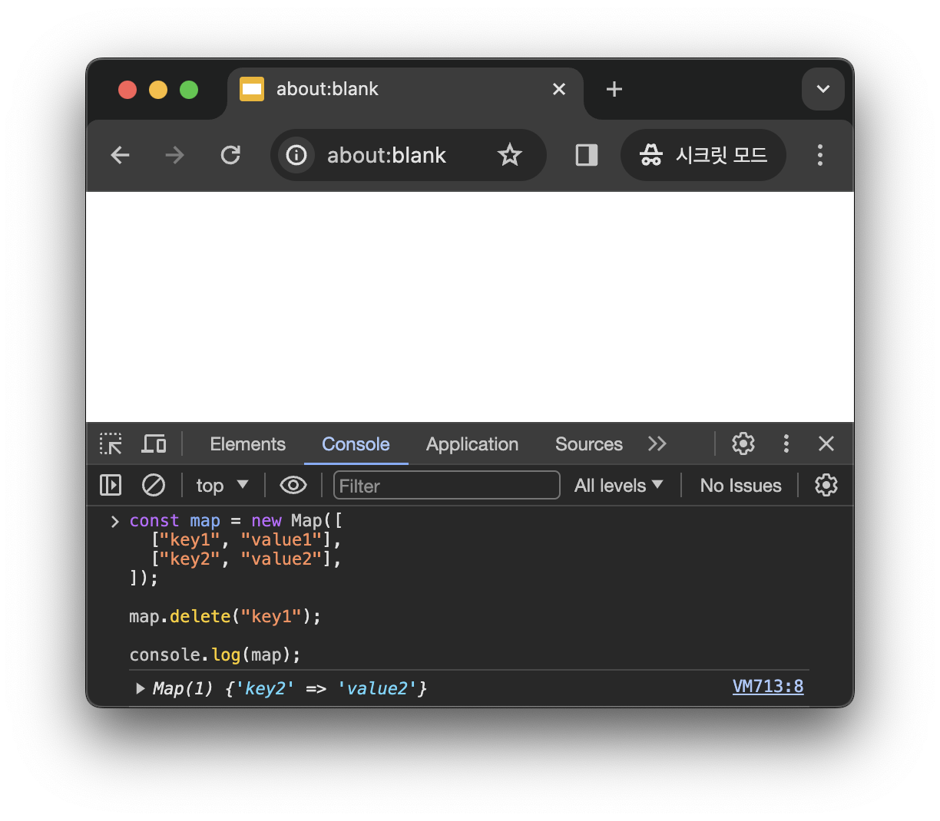Show more DevTools tabs chevron
The width and height of the screenshot is (940, 821).
point(657,443)
